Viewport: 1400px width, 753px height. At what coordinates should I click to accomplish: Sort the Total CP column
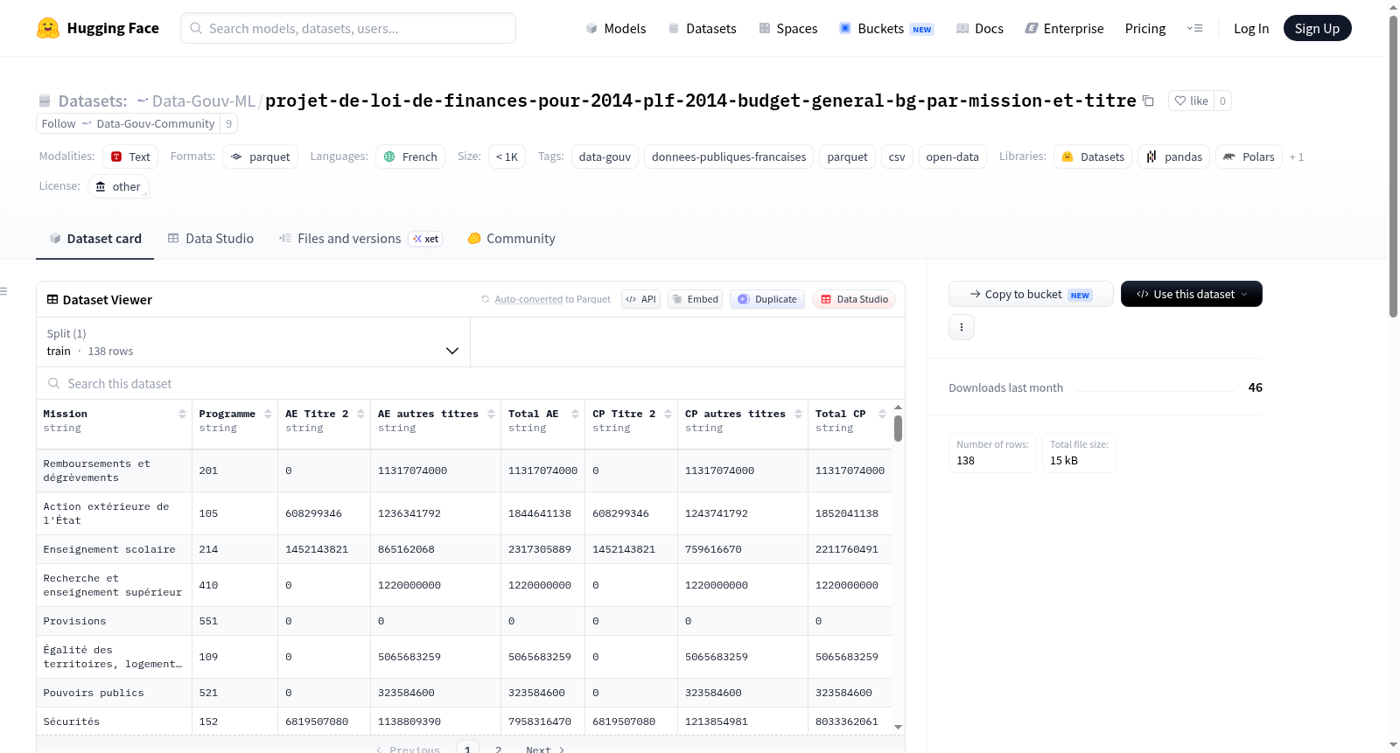[882, 414]
